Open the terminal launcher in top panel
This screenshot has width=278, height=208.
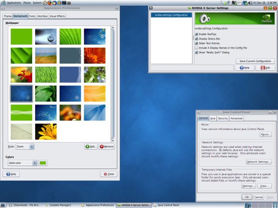[x=64, y=3]
